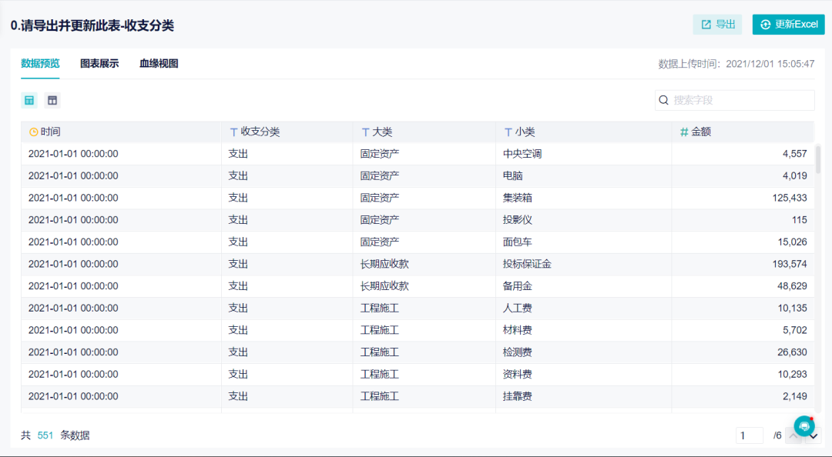The image size is (832, 457).
Task: Click the T icon beside 大类
Action: [365, 132]
